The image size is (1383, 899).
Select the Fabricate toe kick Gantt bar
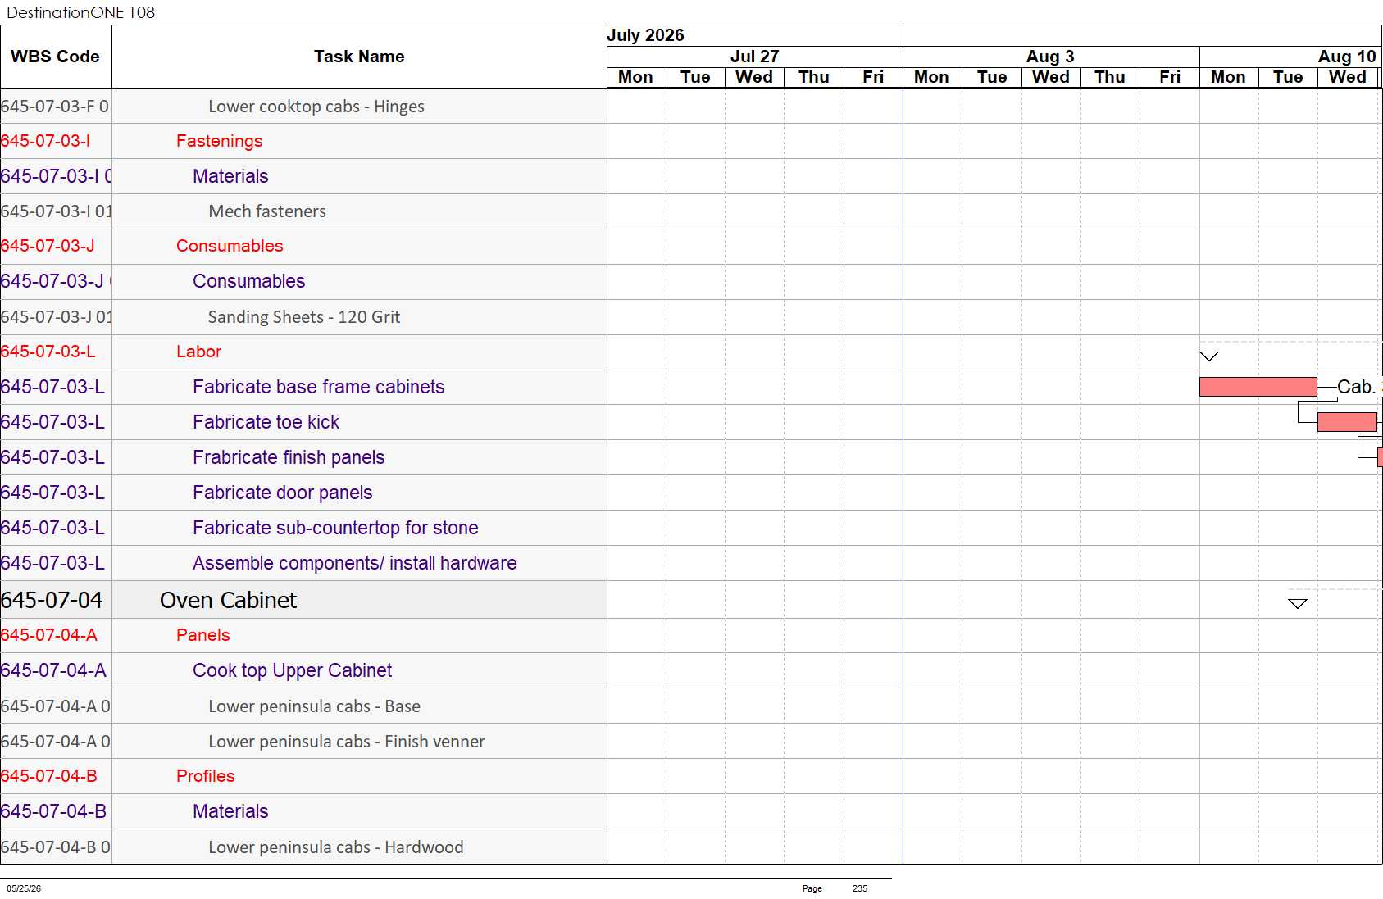1347,422
